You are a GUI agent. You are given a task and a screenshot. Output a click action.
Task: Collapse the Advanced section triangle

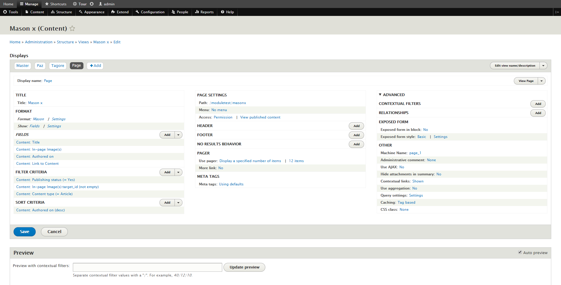380,95
